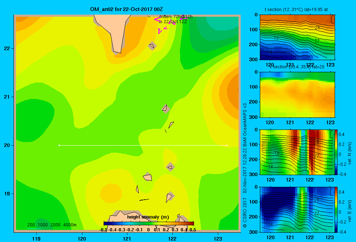Click depth label 300 on temperature section axis
This screenshot has width=356, height=242.
(x=253, y=59)
